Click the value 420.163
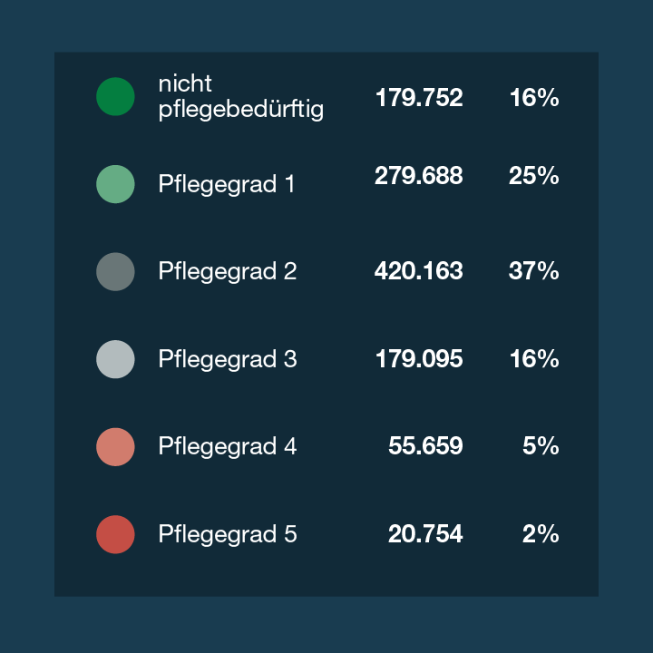 [x=418, y=270]
